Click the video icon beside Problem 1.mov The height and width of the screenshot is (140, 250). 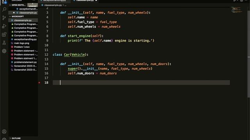12,47
